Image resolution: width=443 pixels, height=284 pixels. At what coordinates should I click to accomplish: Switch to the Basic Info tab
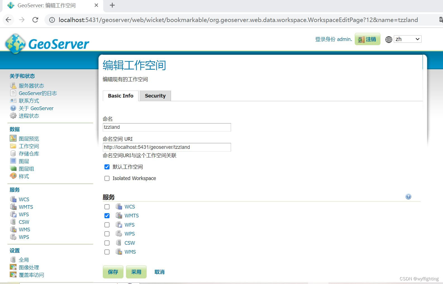click(x=121, y=96)
